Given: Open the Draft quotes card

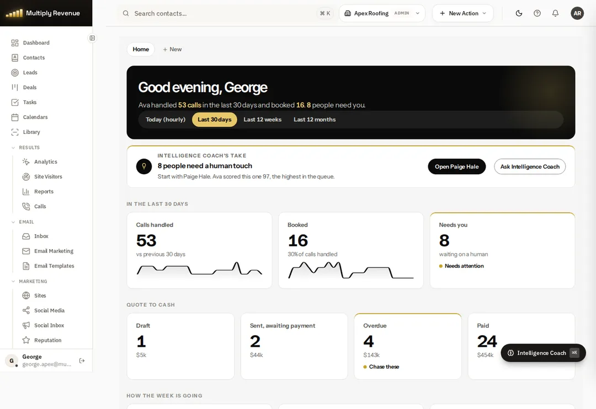Looking at the screenshot, I should tap(180, 346).
